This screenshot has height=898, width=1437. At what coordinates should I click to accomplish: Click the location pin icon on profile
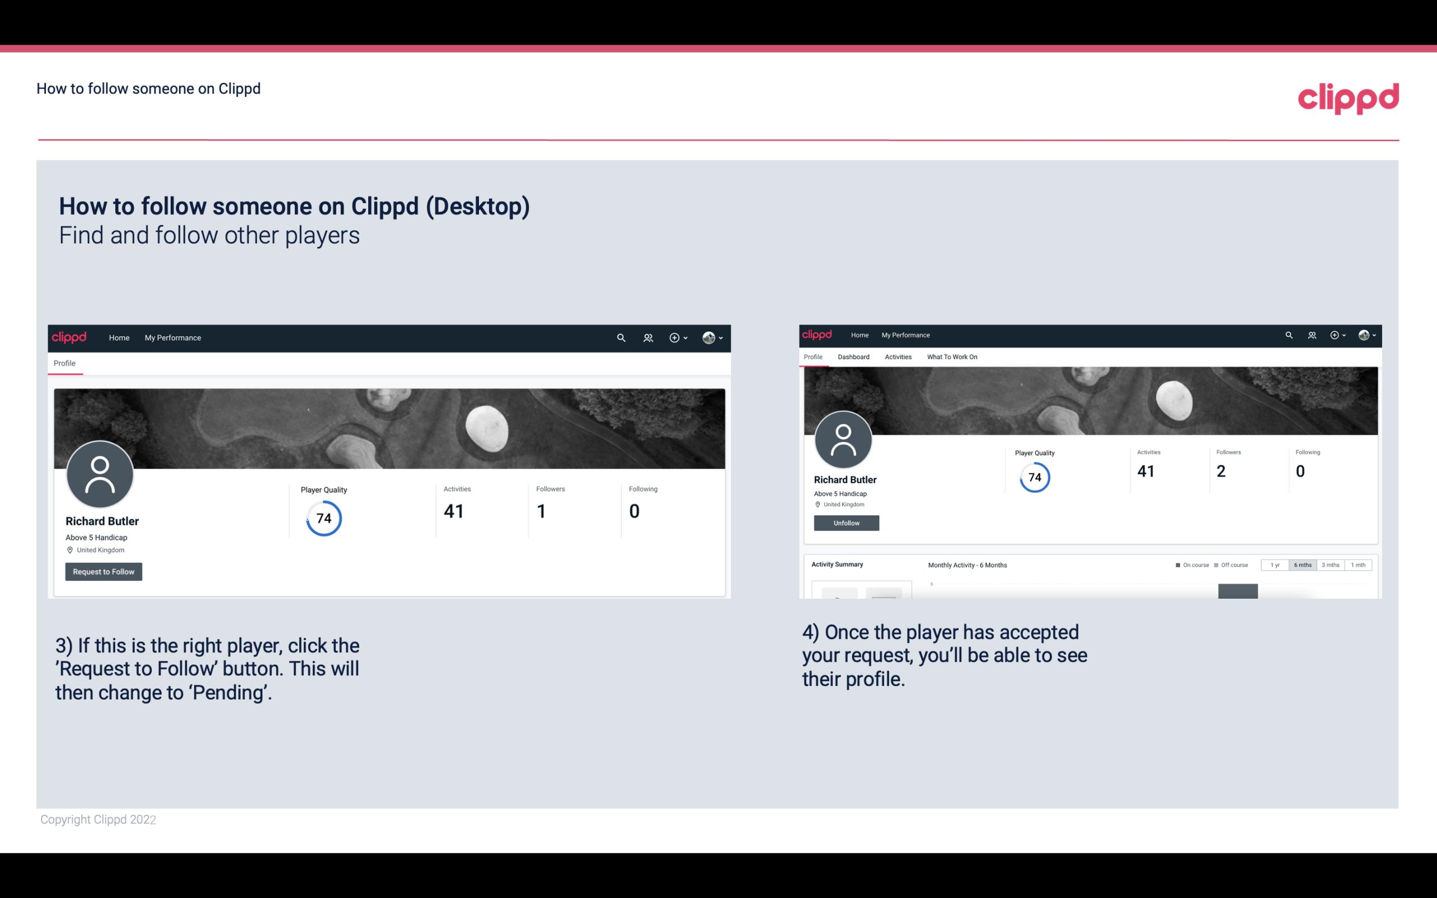point(69,549)
